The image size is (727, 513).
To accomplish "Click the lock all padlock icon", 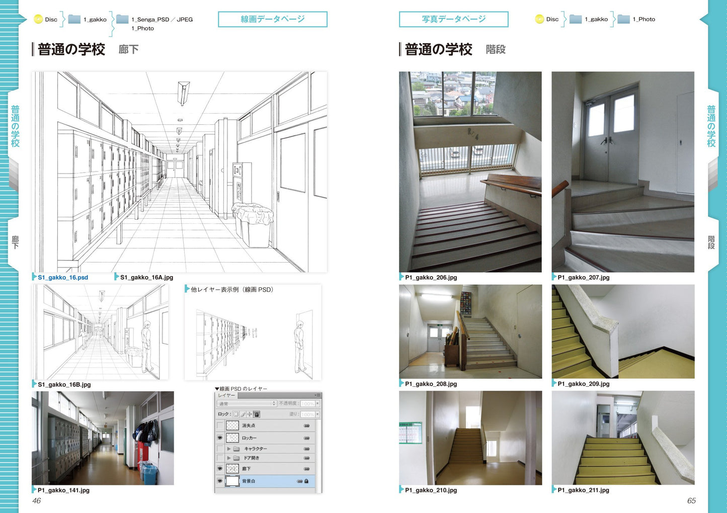I will tap(257, 414).
